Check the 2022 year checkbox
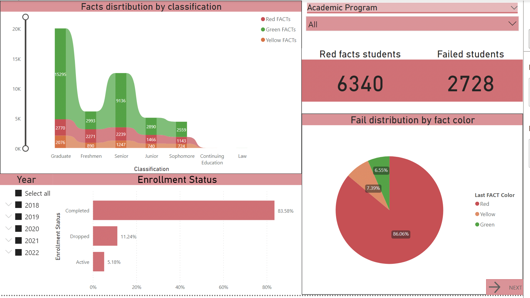The height and width of the screenshot is (298, 530). point(18,253)
